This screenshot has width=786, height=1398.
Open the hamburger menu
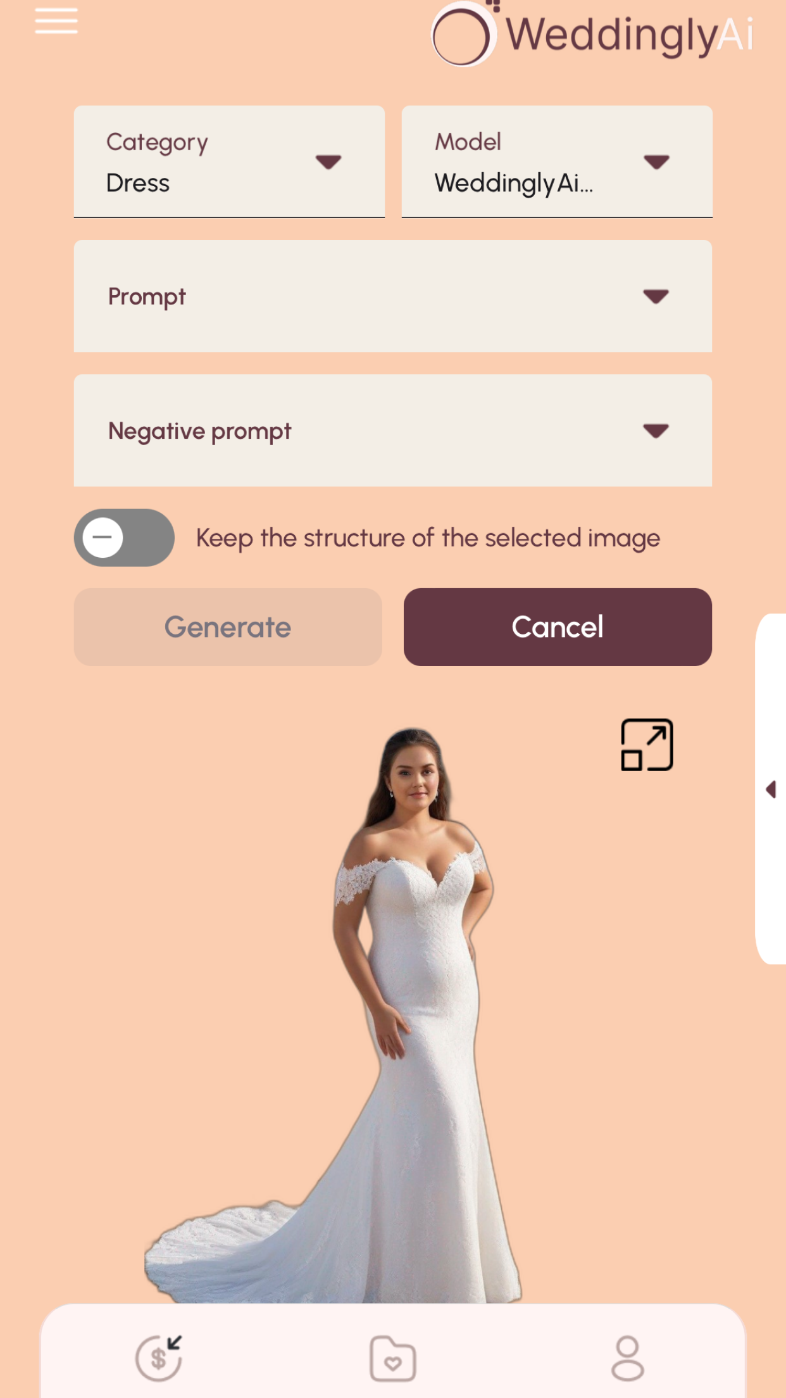tap(56, 21)
